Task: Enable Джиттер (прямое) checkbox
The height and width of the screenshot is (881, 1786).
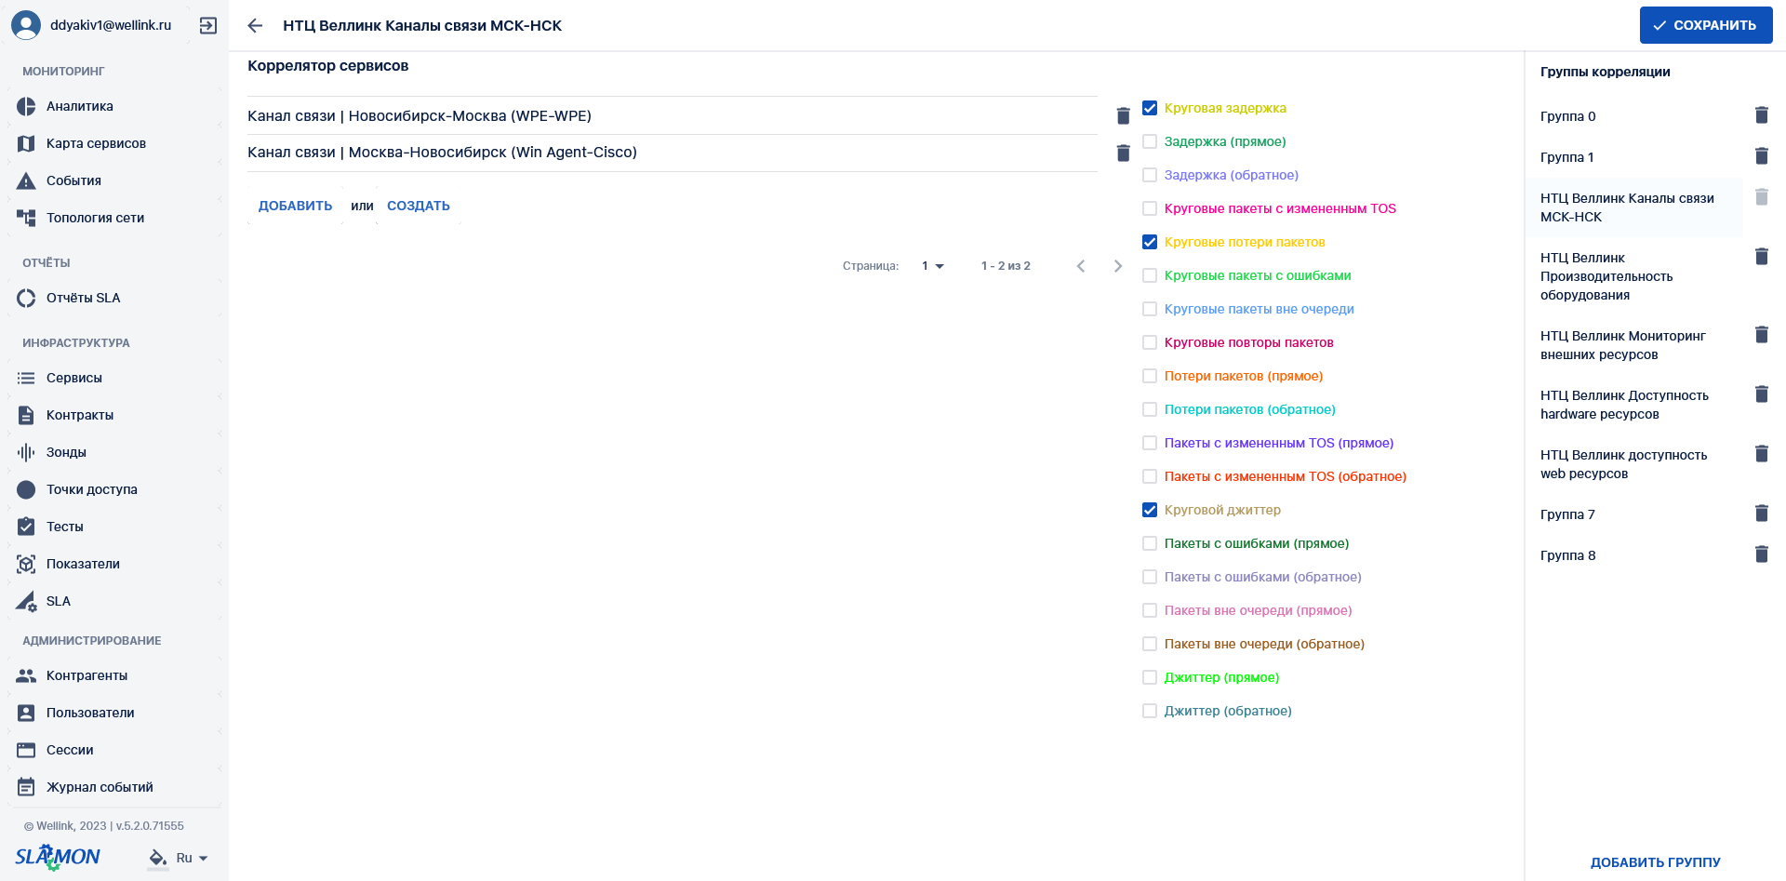Action: tap(1150, 677)
